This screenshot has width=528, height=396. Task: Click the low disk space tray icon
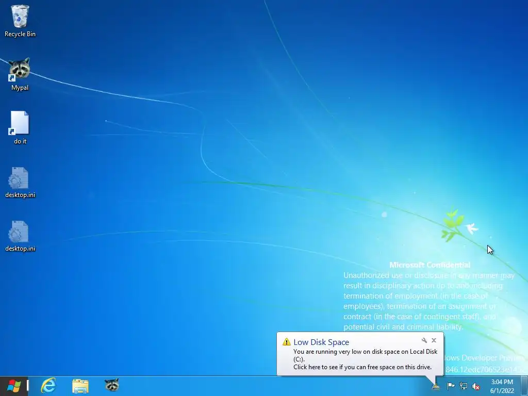436,386
